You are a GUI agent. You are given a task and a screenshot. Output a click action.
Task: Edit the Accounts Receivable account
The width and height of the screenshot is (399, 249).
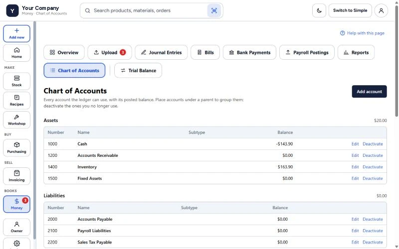pos(355,155)
